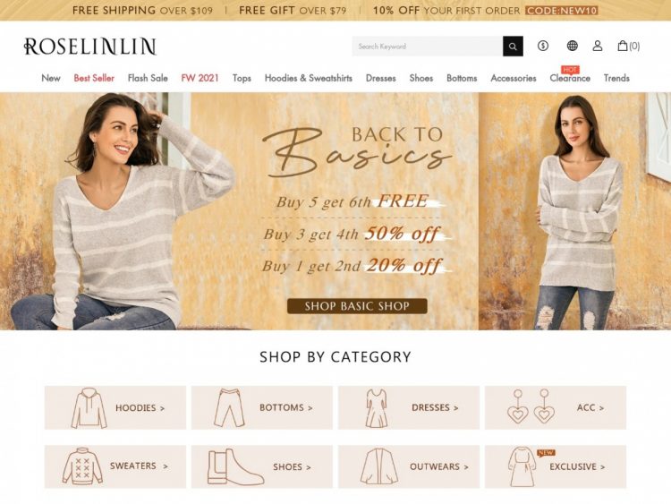Click the Shop Basic Shop button
This screenshot has height=504, width=671.
[x=357, y=306]
